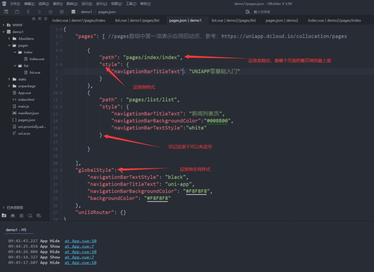Open the 文件(F) menu

point(15,4)
